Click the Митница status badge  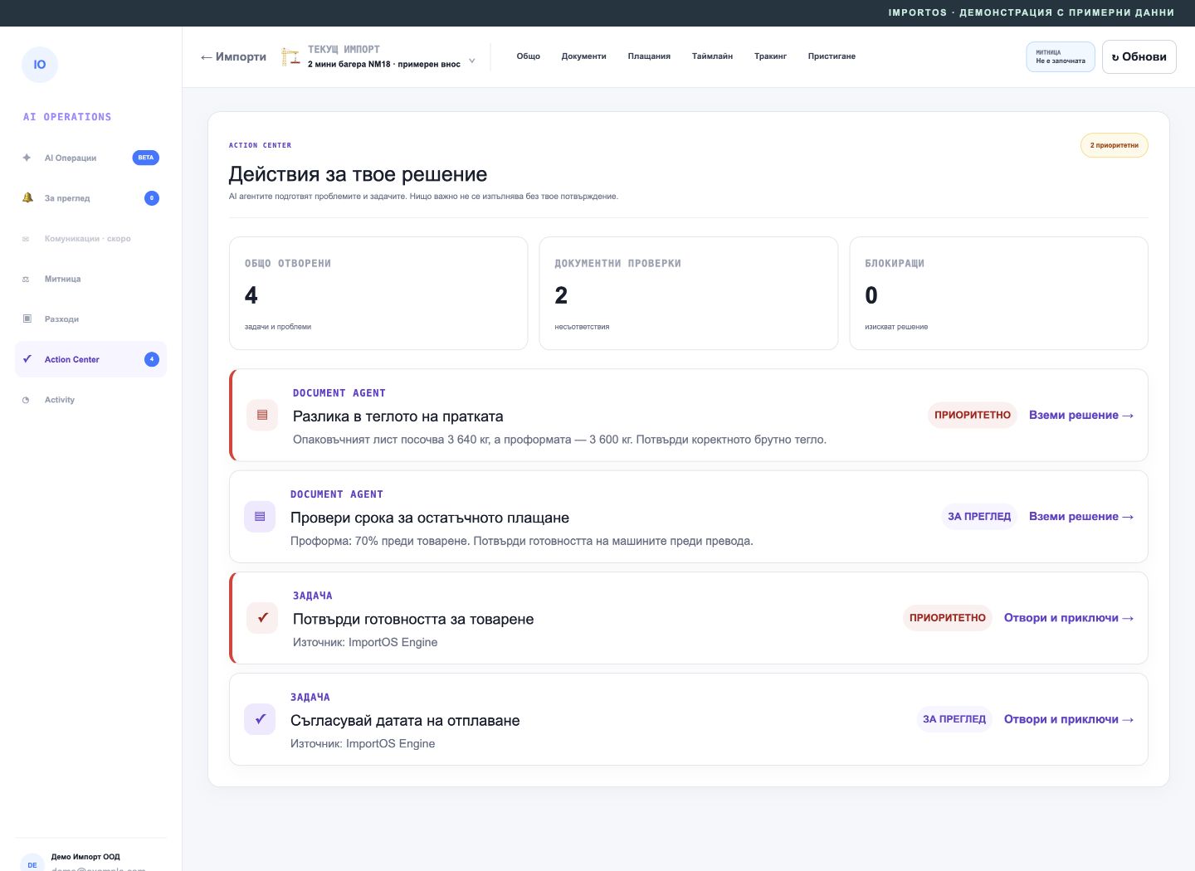click(x=1061, y=56)
